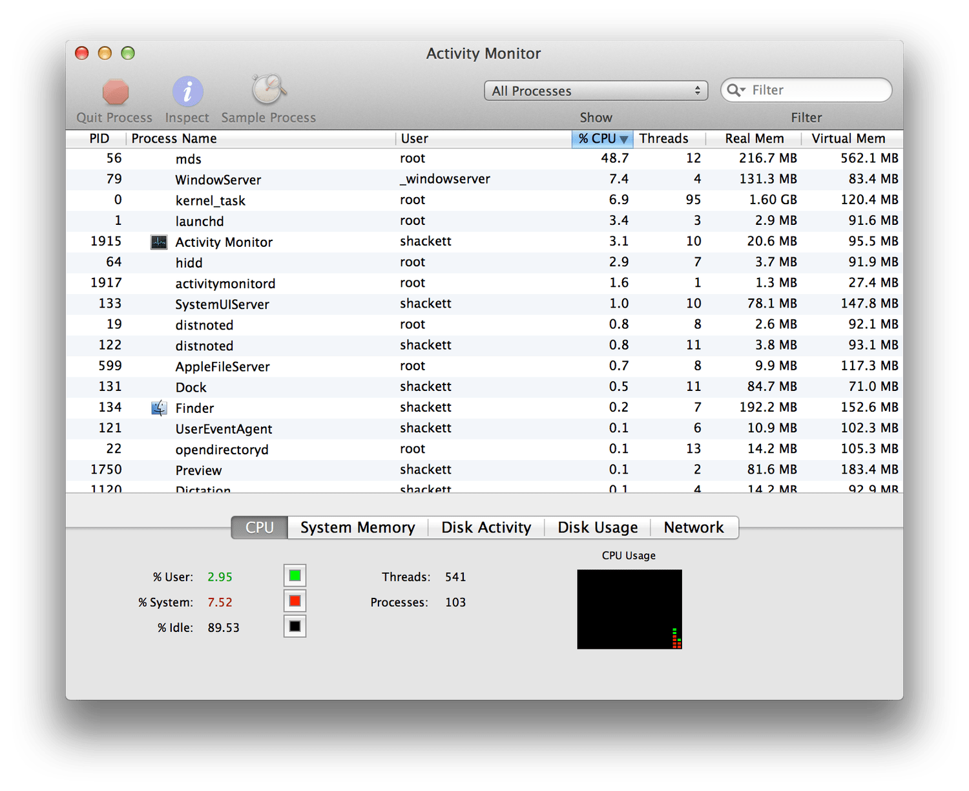Select the UserEventAgent process row
The width and height of the screenshot is (969, 791).
pos(484,428)
